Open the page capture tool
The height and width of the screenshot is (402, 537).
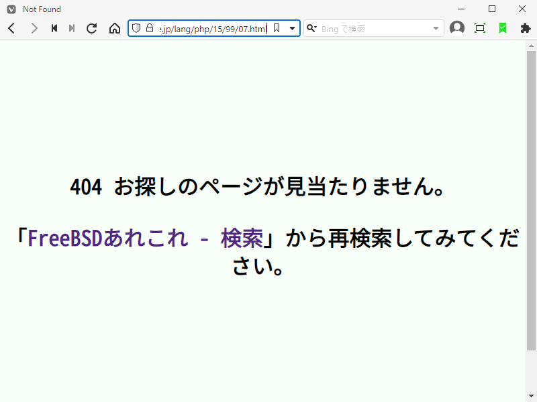(480, 28)
